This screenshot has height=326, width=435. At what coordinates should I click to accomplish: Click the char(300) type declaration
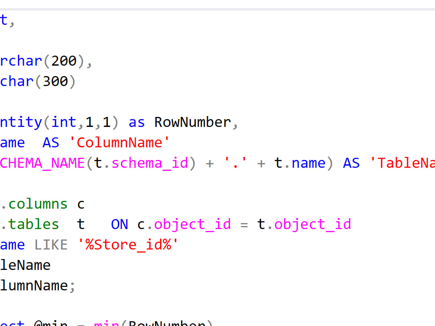(38, 82)
